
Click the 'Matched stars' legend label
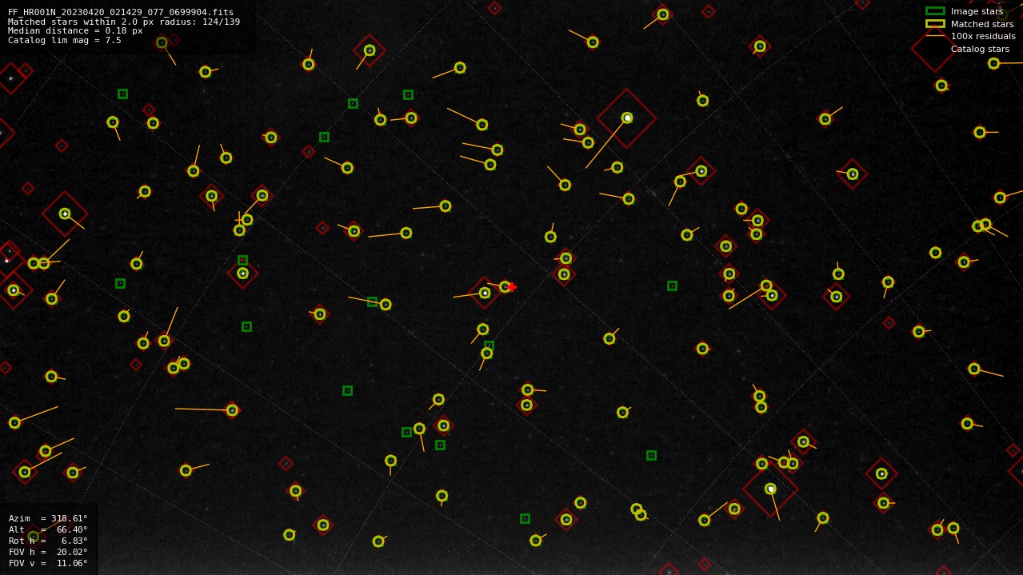click(x=982, y=24)
